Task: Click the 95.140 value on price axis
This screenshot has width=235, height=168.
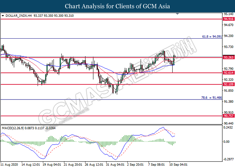Action: [x=228, y=14]
